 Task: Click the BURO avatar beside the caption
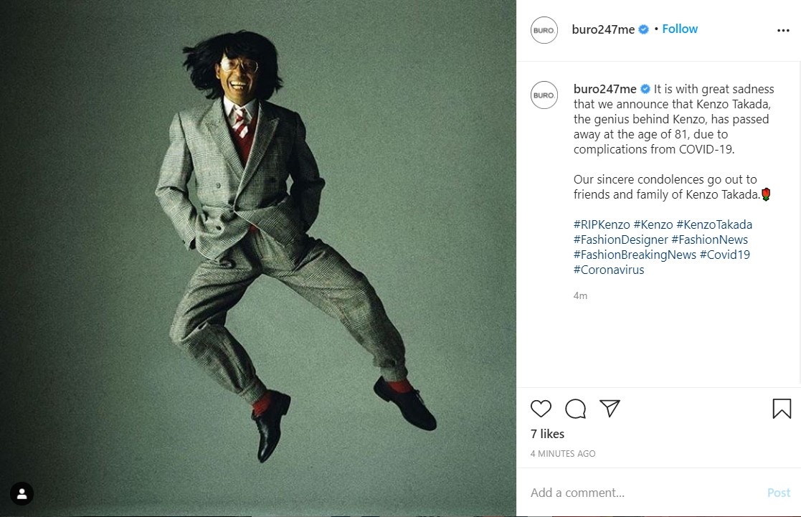[544, 95]
